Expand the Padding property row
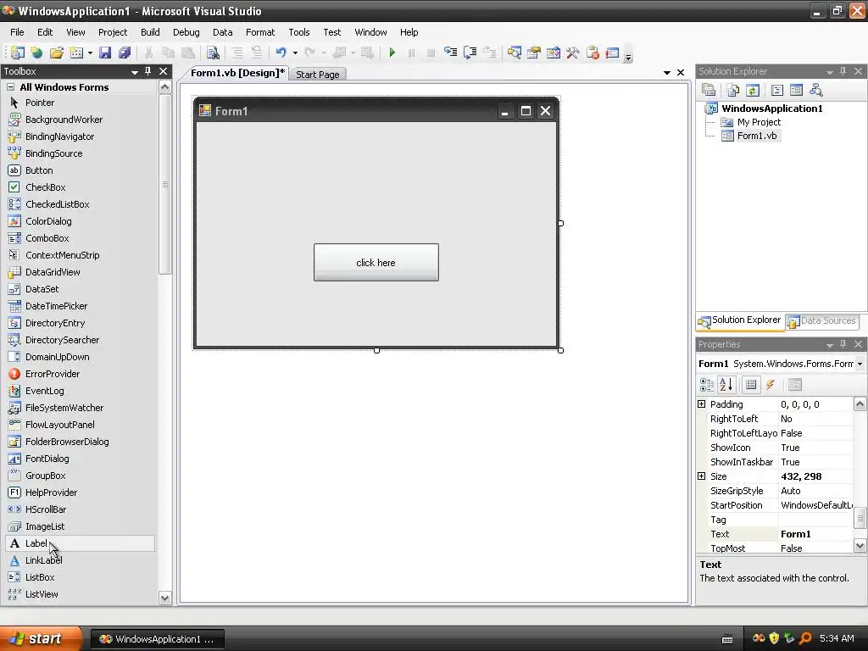Viewport: 868px width, 651px height. point(701,404)
